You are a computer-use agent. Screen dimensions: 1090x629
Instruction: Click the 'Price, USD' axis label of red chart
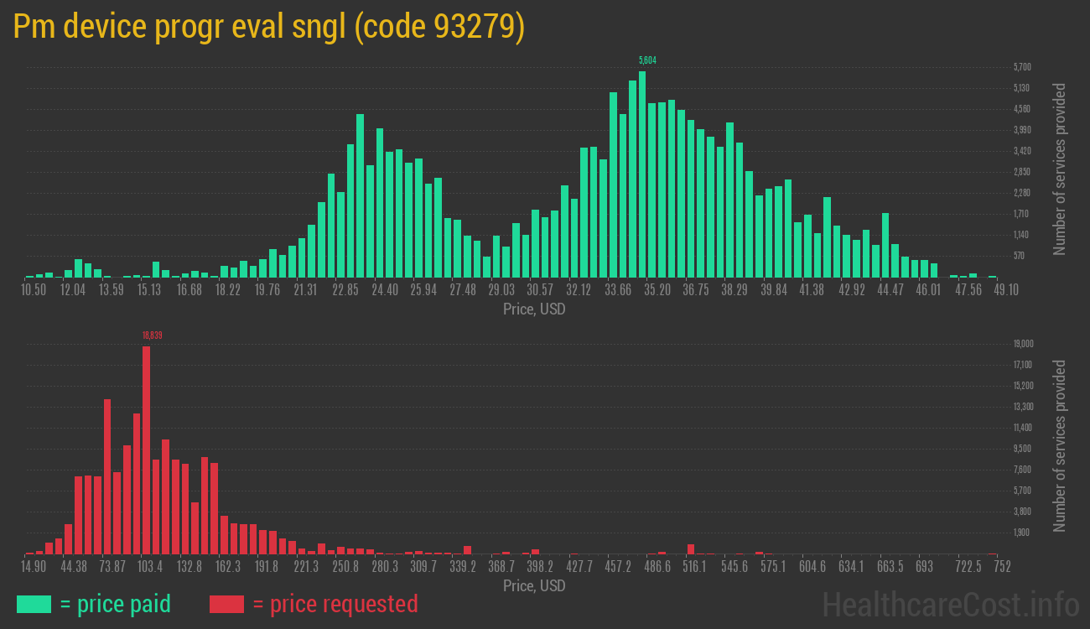pos(533,586)
